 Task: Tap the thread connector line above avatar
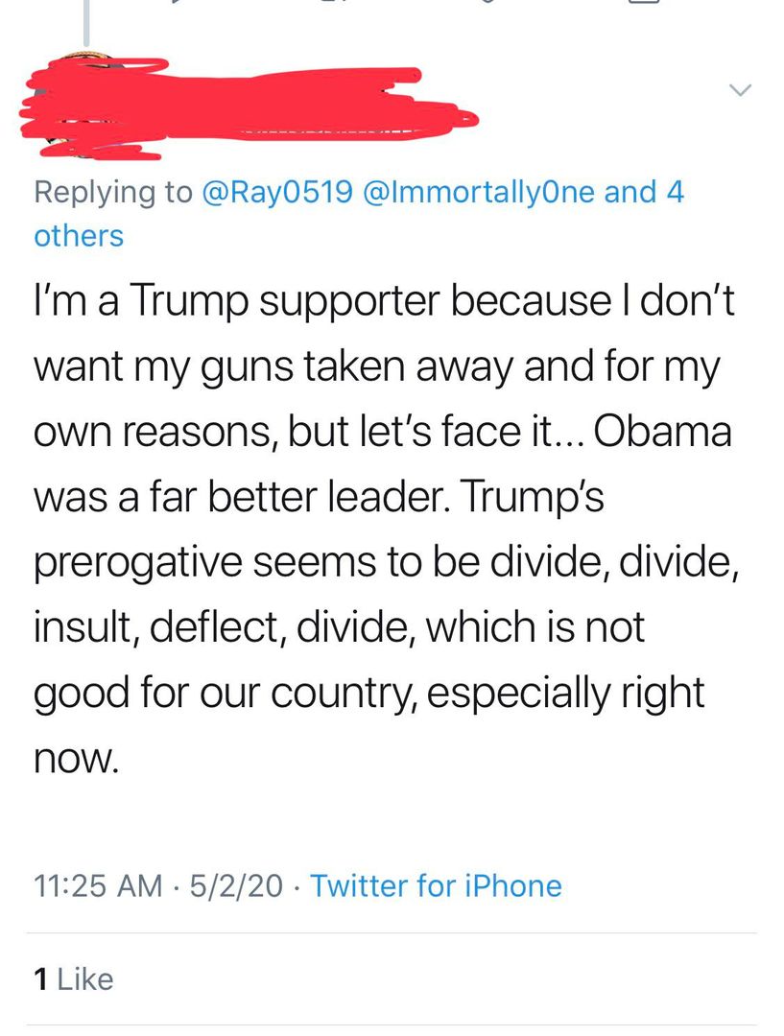point(85,24)
